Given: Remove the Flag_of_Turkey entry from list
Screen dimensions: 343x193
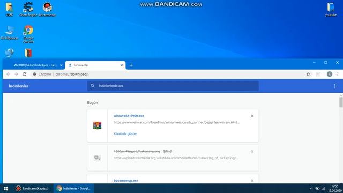Looking at the screenshot, I should point(252,151).
